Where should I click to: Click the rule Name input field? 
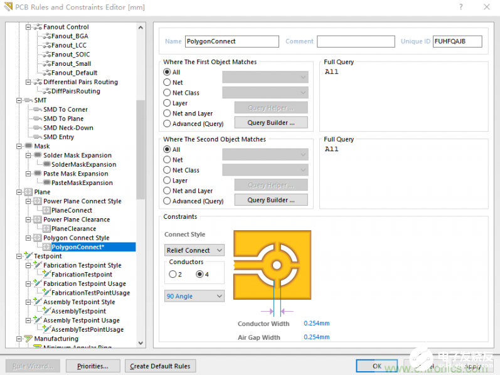[x=232, y=41]
